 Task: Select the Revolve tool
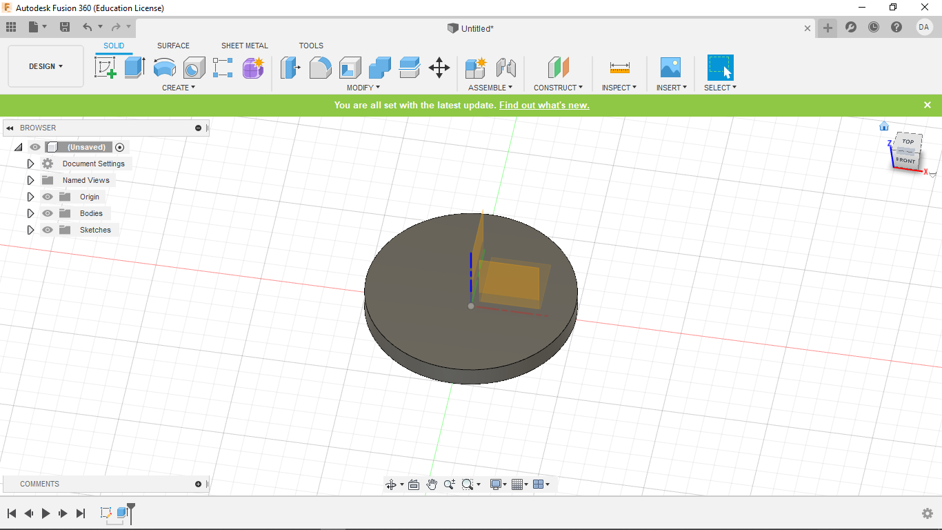[x=164, y=68]
